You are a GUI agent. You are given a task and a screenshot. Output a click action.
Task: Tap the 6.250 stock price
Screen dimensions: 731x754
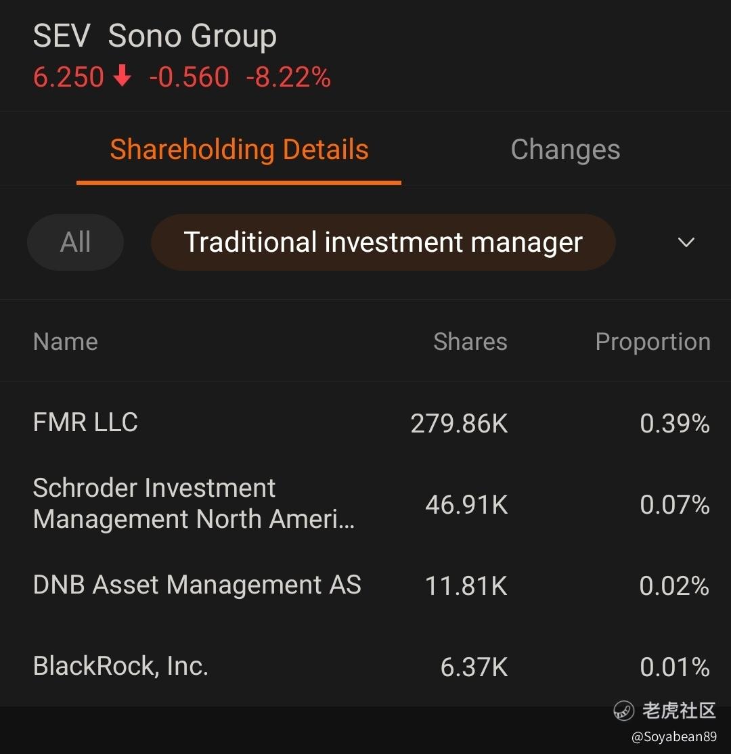point(68,77)
